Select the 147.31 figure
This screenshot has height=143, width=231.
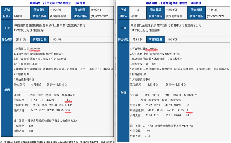(168, 116)
